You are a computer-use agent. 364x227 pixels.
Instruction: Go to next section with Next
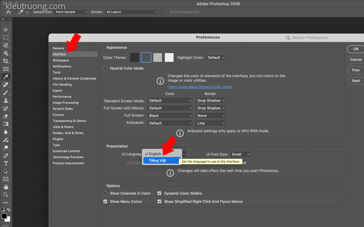[356, 81]
